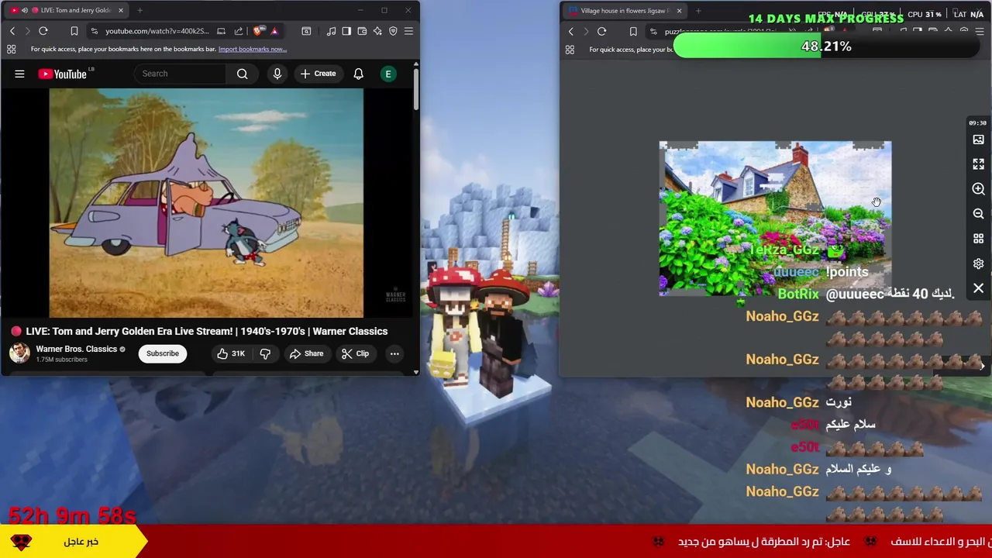The height and width of the screenshot is (558, 992).
Task: Open the apps grid on bookmarks bar
Action: [x=12, y=49]
